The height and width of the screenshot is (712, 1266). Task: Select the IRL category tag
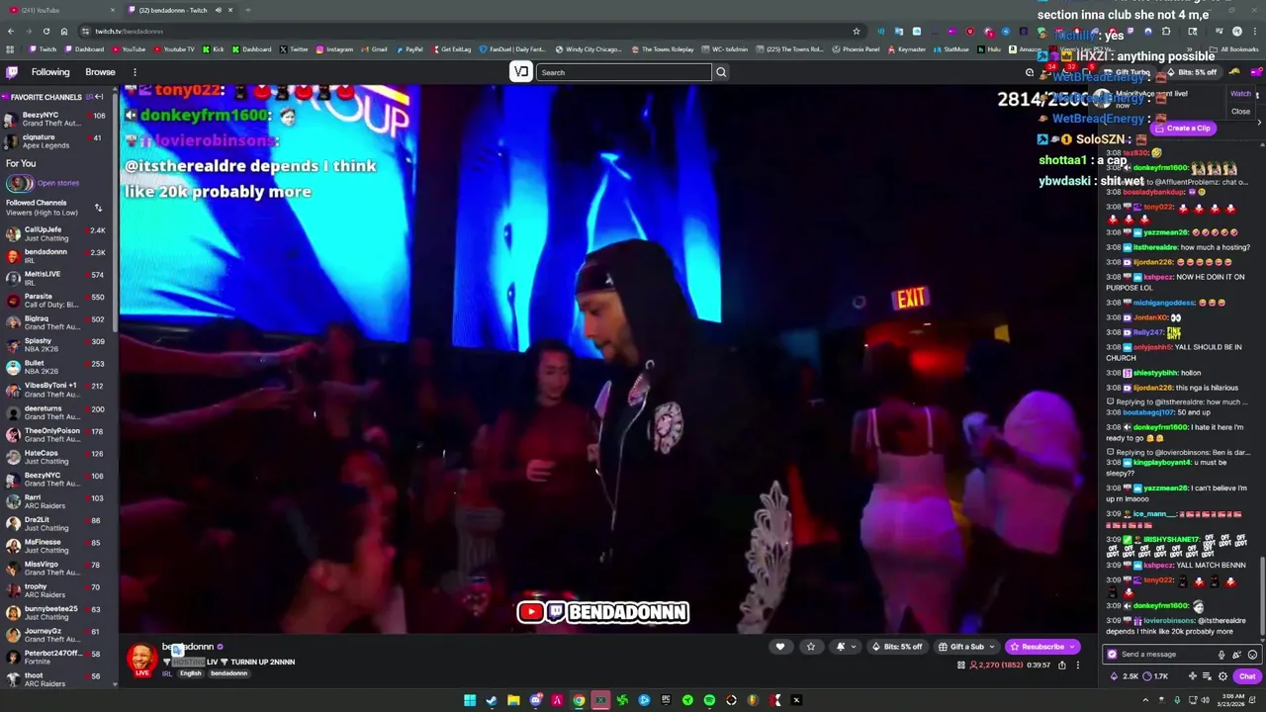(167, 673)
